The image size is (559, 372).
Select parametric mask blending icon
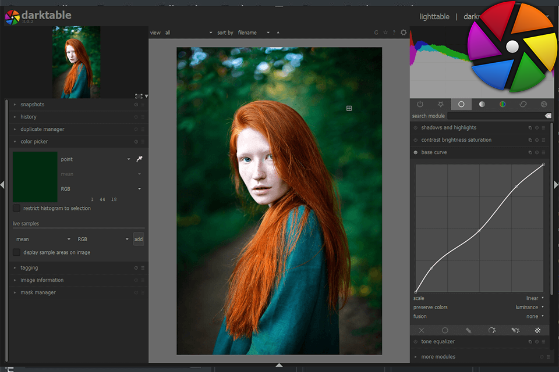coord(492,330)
